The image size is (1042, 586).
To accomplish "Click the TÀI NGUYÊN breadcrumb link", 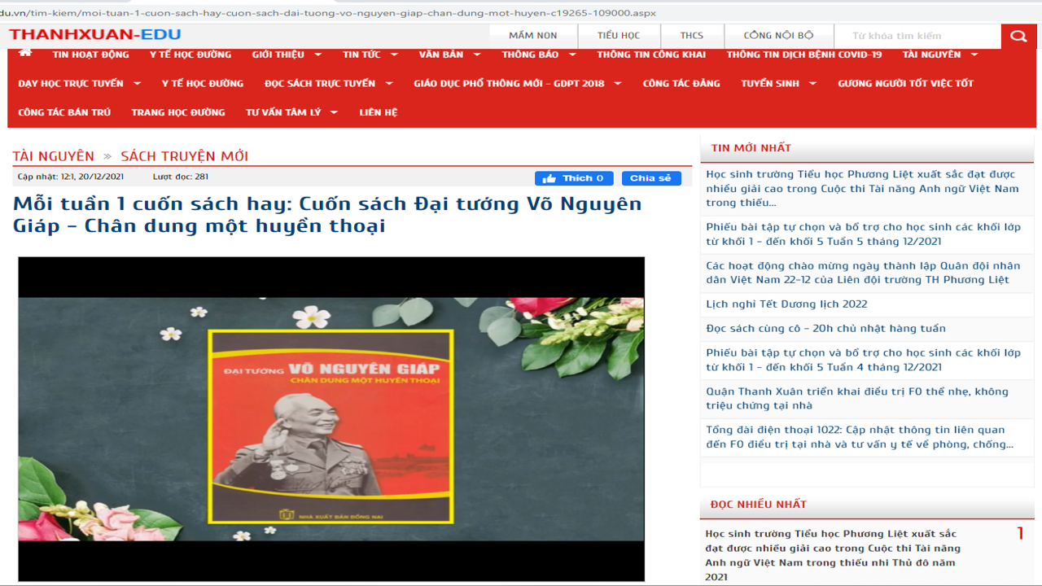I will pos(53,156).
